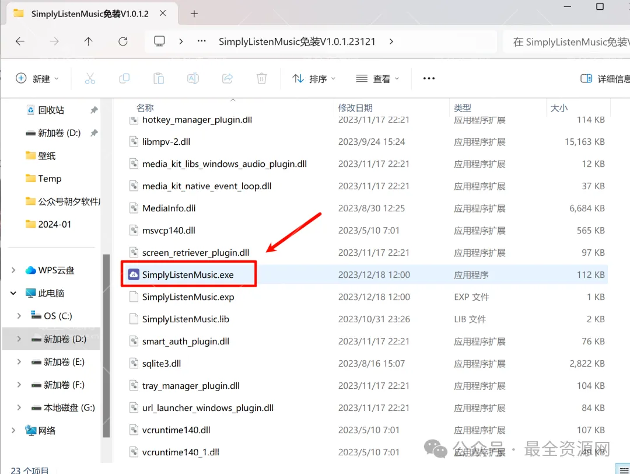Screen dimensions: 630x474
Task: Select file vcruntime140_1.dll
Action: [x=180, y=452]
